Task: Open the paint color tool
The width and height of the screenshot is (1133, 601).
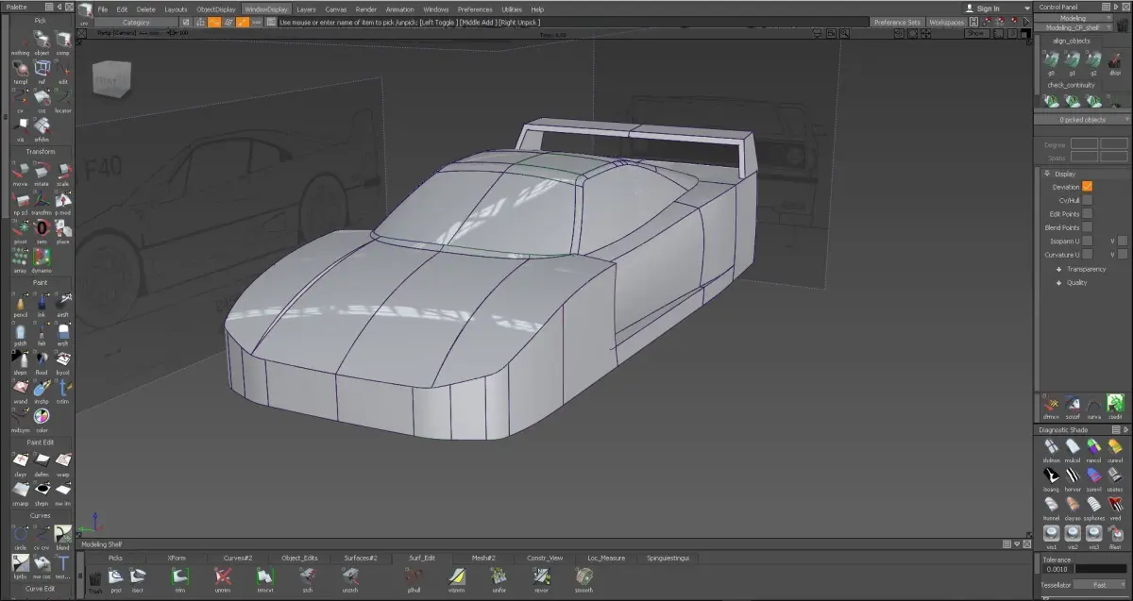Action: tap(42, 418)
